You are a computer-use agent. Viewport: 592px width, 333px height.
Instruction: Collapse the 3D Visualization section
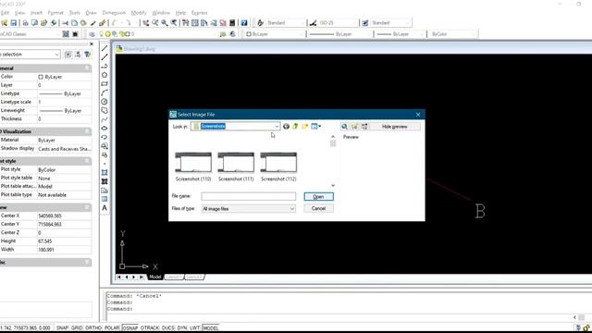pyautogui.click(x=87, y=131)
